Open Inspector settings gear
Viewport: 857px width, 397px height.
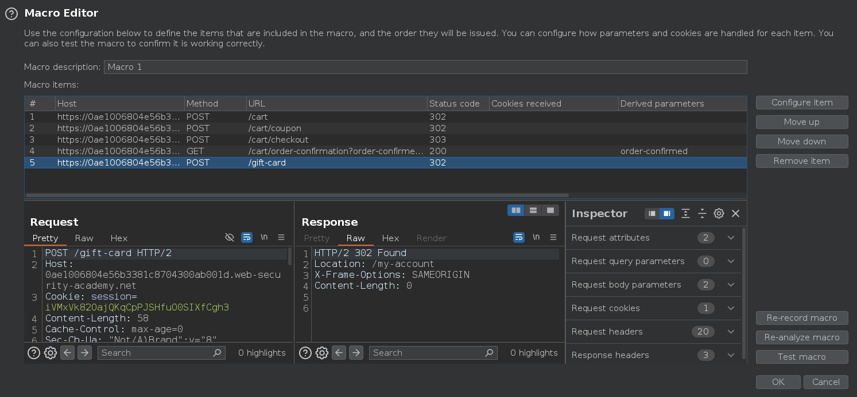tap(719, 214)
